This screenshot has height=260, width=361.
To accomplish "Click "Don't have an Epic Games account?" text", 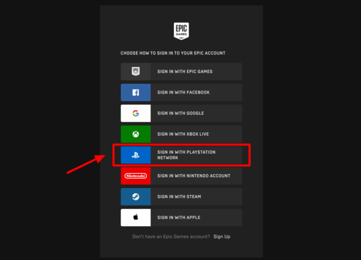I will coord(171,236).
